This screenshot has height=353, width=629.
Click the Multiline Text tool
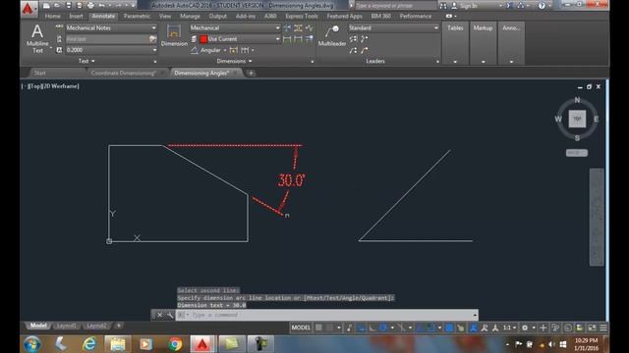tap(37, 38)
